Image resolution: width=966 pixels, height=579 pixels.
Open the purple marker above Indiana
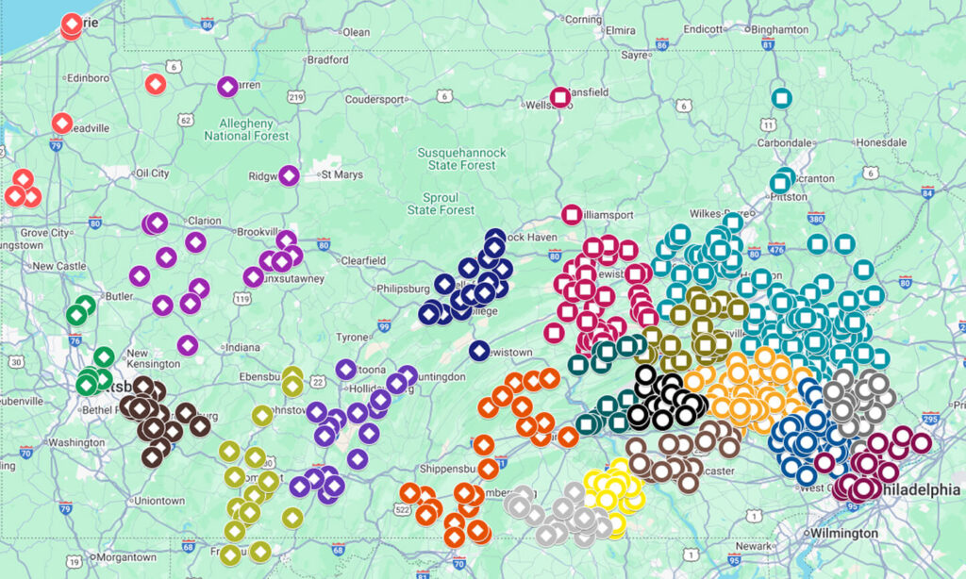(x=187, y=345)
